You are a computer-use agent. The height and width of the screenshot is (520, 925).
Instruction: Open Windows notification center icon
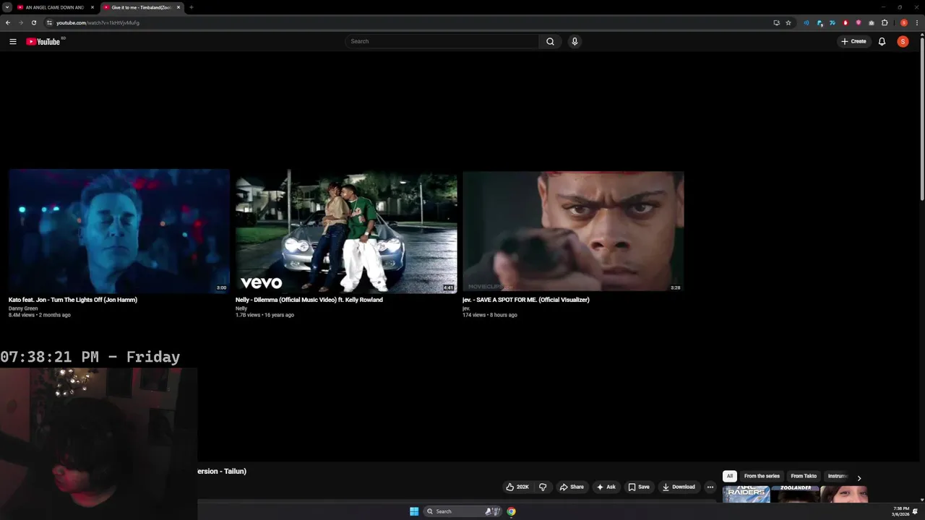pyautogui.click(x=916, y=511)
